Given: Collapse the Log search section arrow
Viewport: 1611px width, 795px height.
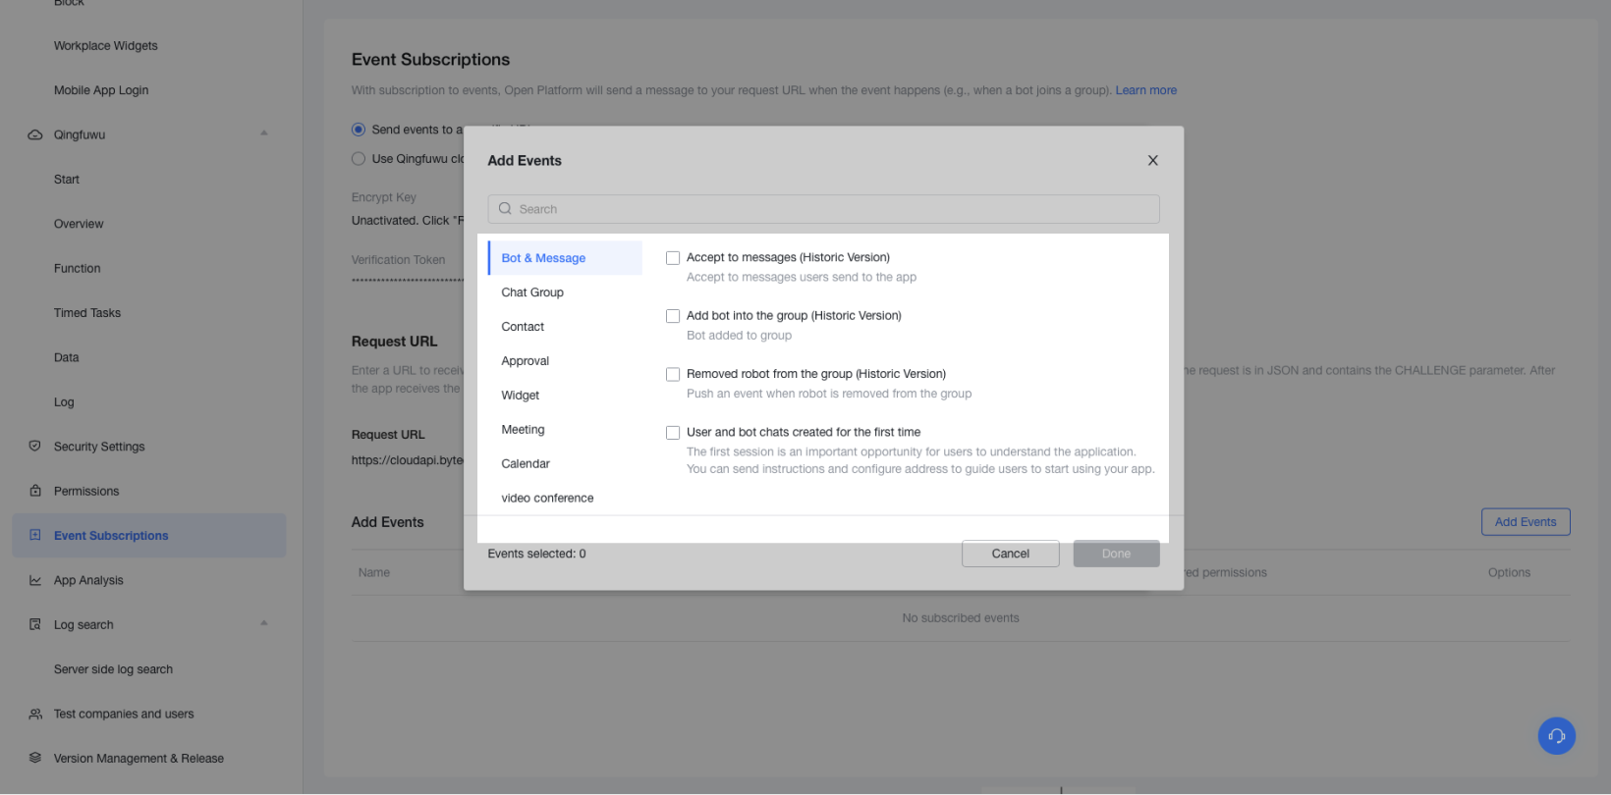Looking at the screenshot, I should coord(263,623).
